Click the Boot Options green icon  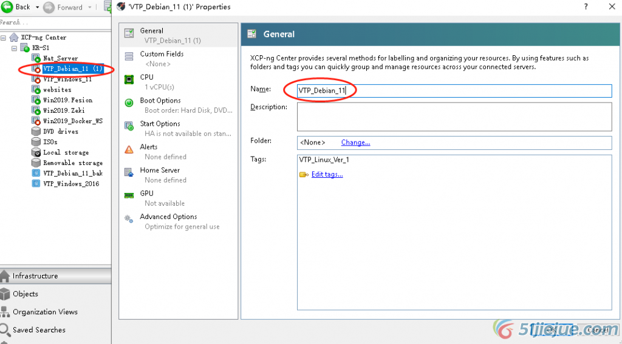point(129,103)
